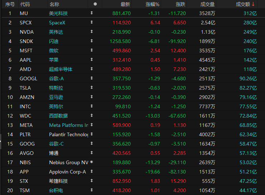Viewport: 265px width, 195px height.
Task: Click the arrow icon in the NVDA row
Action: (x=92, y=32)
